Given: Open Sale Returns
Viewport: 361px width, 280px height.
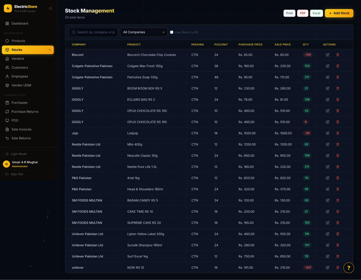Looking at the screenshot, I should coord(28,138).
